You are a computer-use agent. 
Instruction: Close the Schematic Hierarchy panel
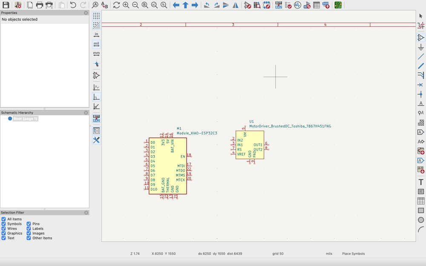(86, 113)
